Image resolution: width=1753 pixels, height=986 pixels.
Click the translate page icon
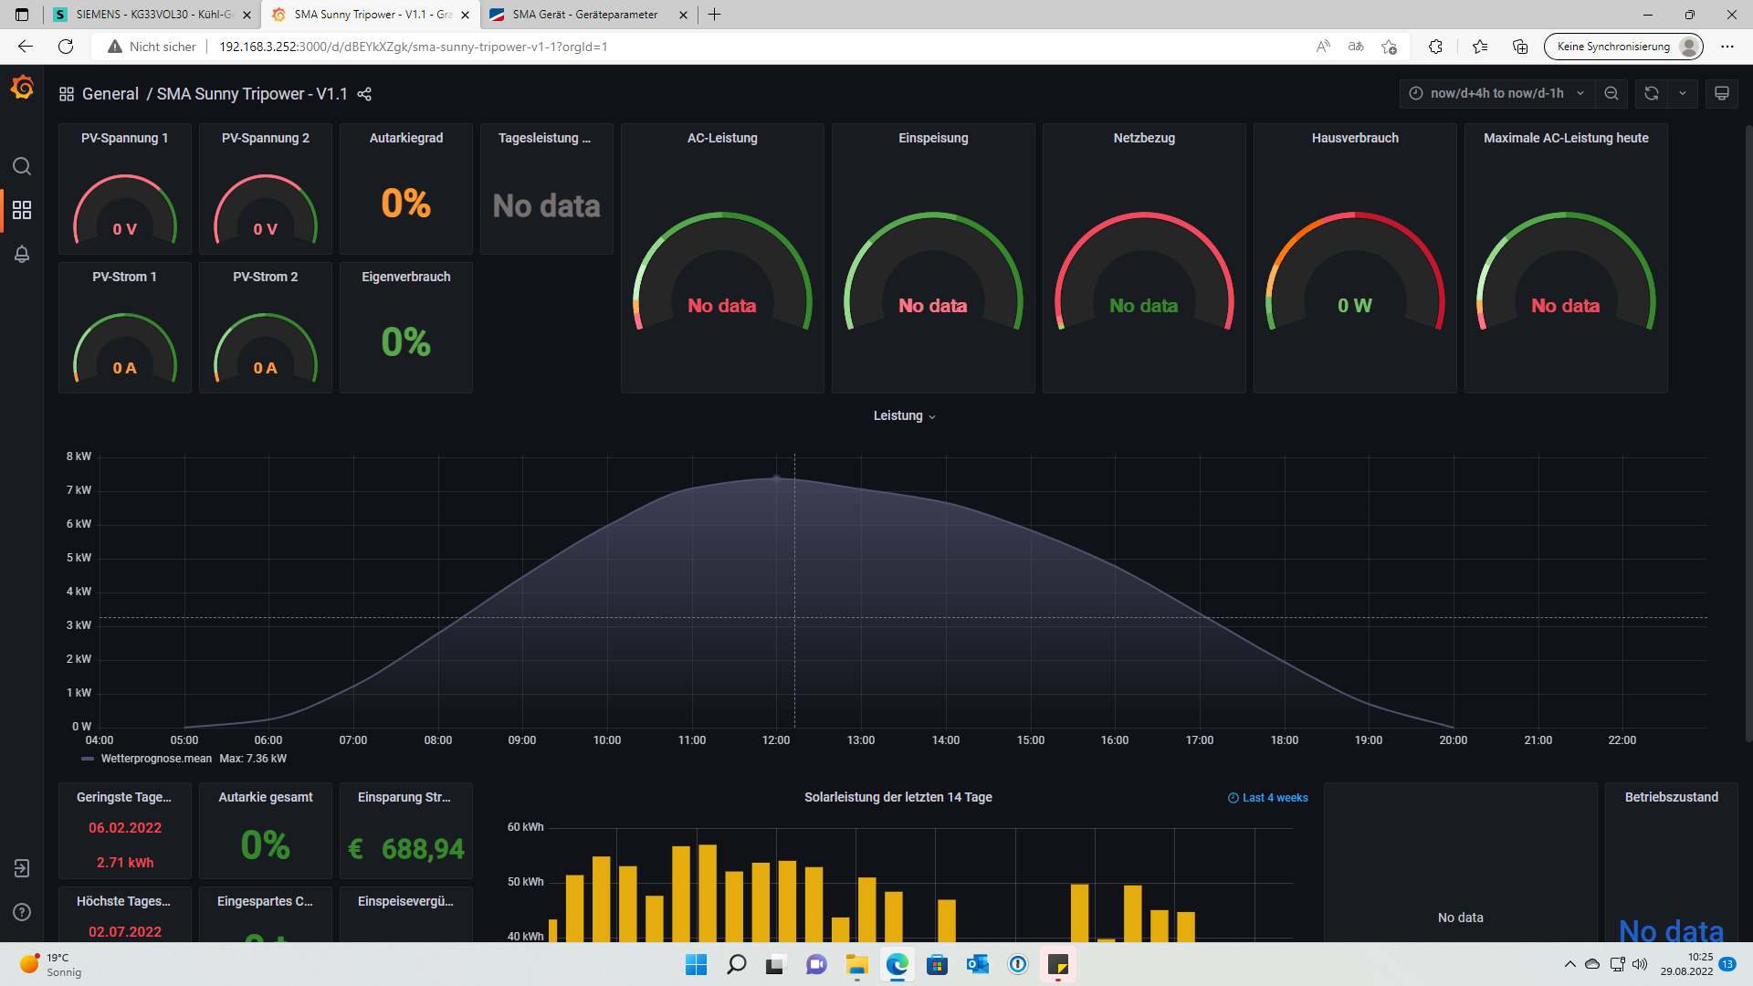1356,47
